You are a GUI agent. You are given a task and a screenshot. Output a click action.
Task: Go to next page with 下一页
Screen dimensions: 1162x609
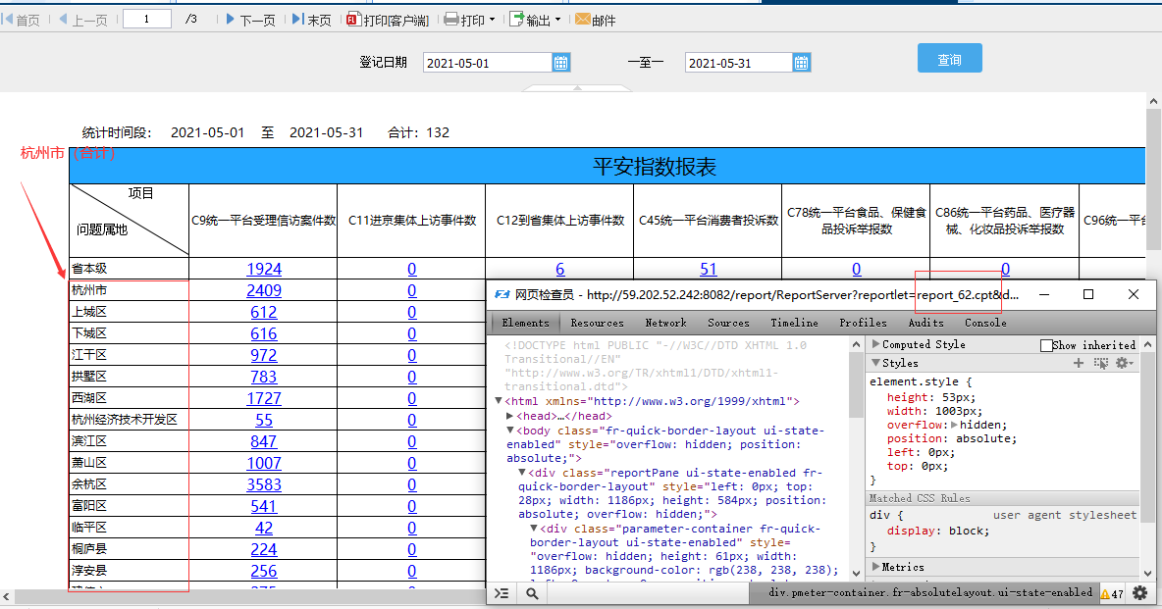click(x=250, y=20)
